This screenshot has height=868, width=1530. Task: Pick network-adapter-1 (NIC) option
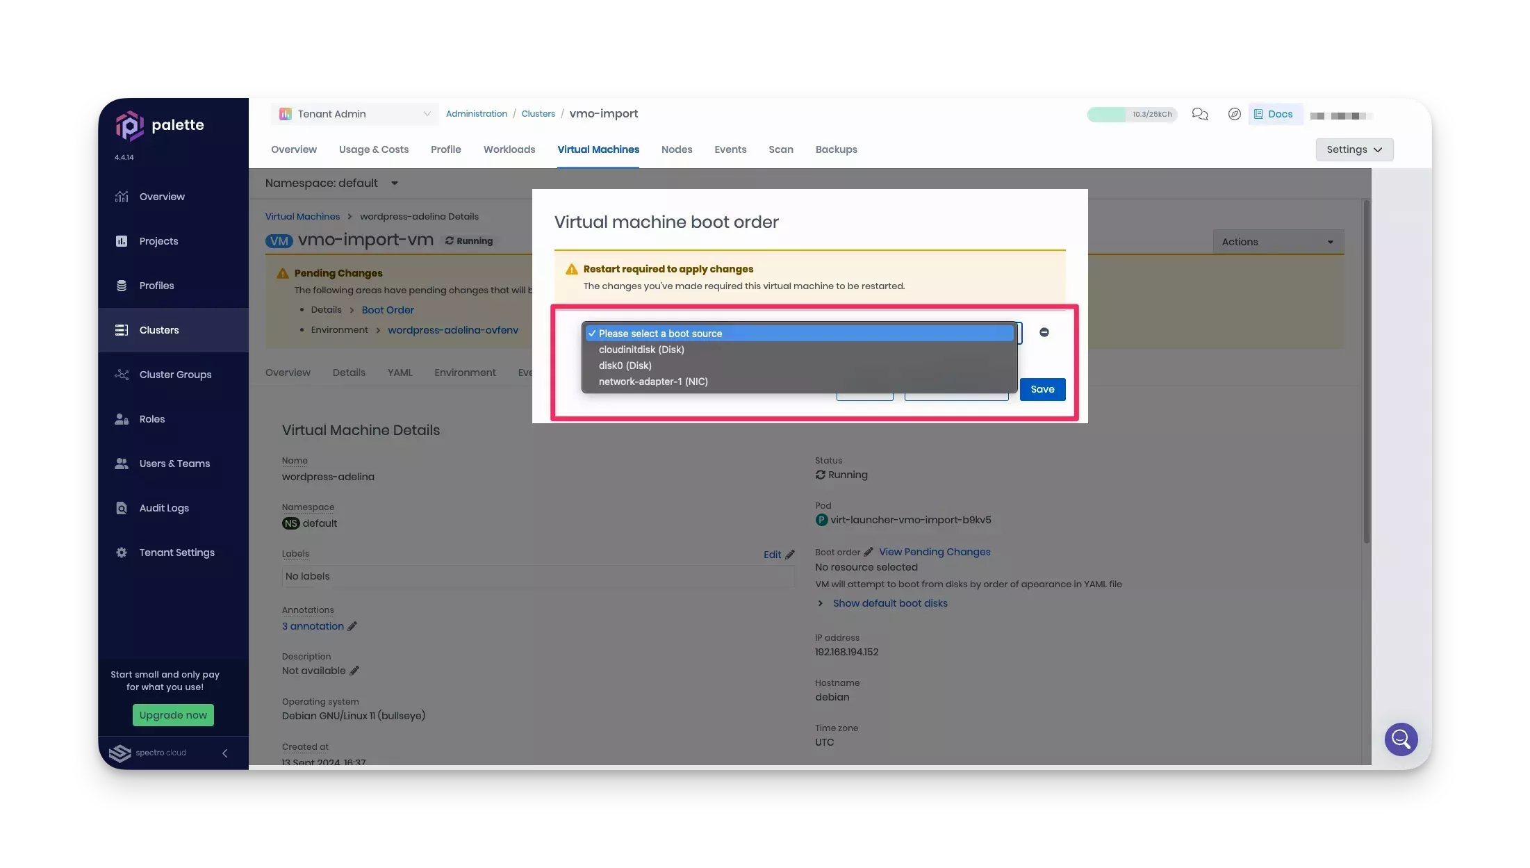pos(653,382)
